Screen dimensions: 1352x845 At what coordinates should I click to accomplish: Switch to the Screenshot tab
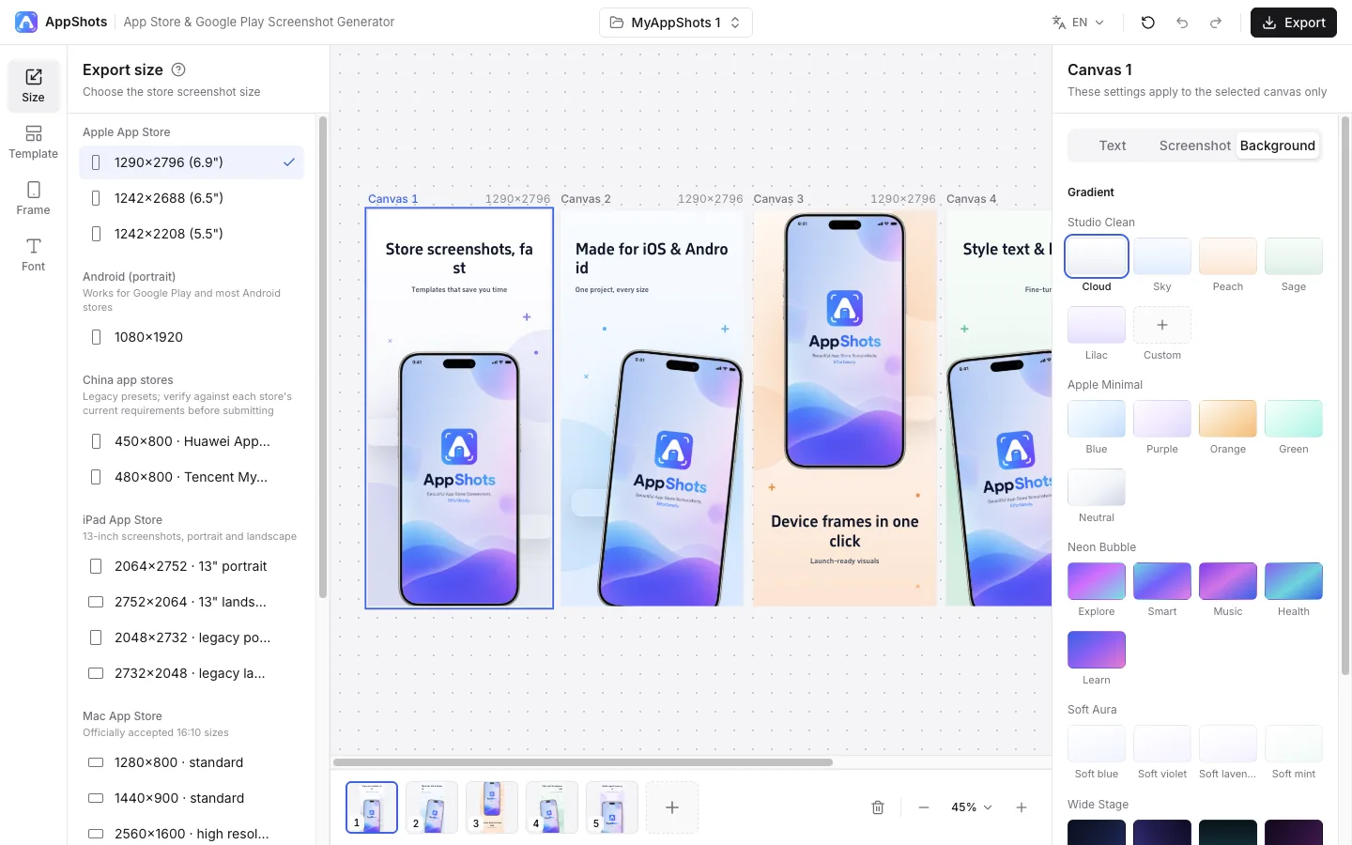pyautogui.click(x=1194, y=146)
